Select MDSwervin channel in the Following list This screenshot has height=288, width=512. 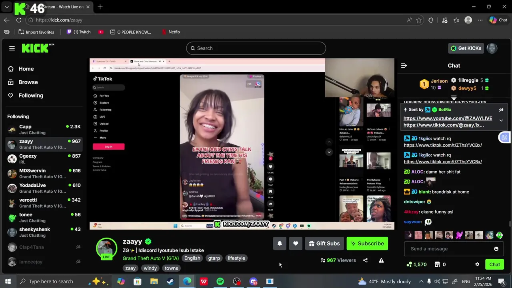pos(44,173)
